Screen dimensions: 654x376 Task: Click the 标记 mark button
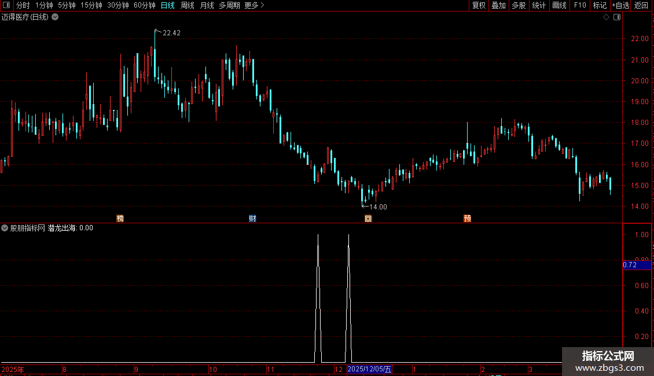pos(600,5)
